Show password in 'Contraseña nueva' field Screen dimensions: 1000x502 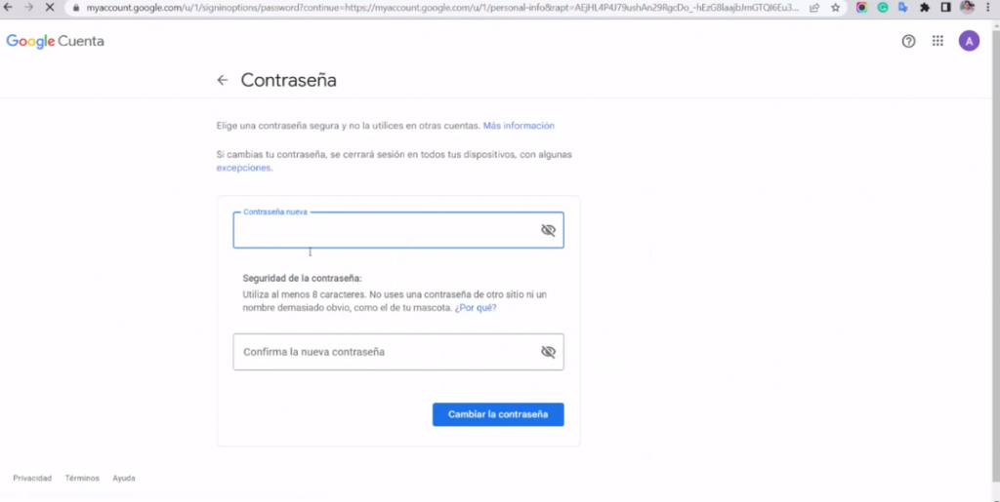click(548, 230)
